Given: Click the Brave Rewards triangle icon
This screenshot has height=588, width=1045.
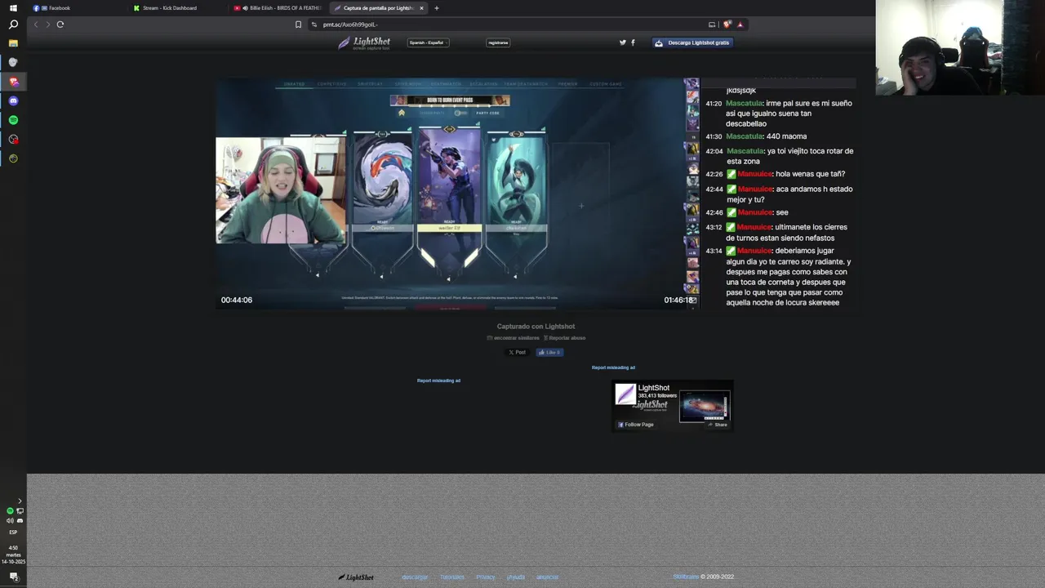Looking at the screenshot, I should [740, 24].
